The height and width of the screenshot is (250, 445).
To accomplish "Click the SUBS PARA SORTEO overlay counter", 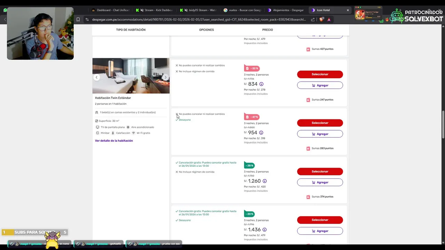I will click(35, 232).
